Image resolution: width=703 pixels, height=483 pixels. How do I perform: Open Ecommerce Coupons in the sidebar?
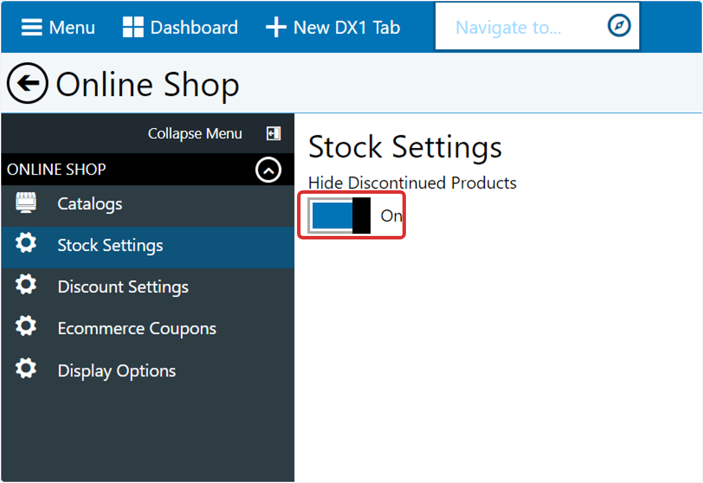tap(148, 329)
